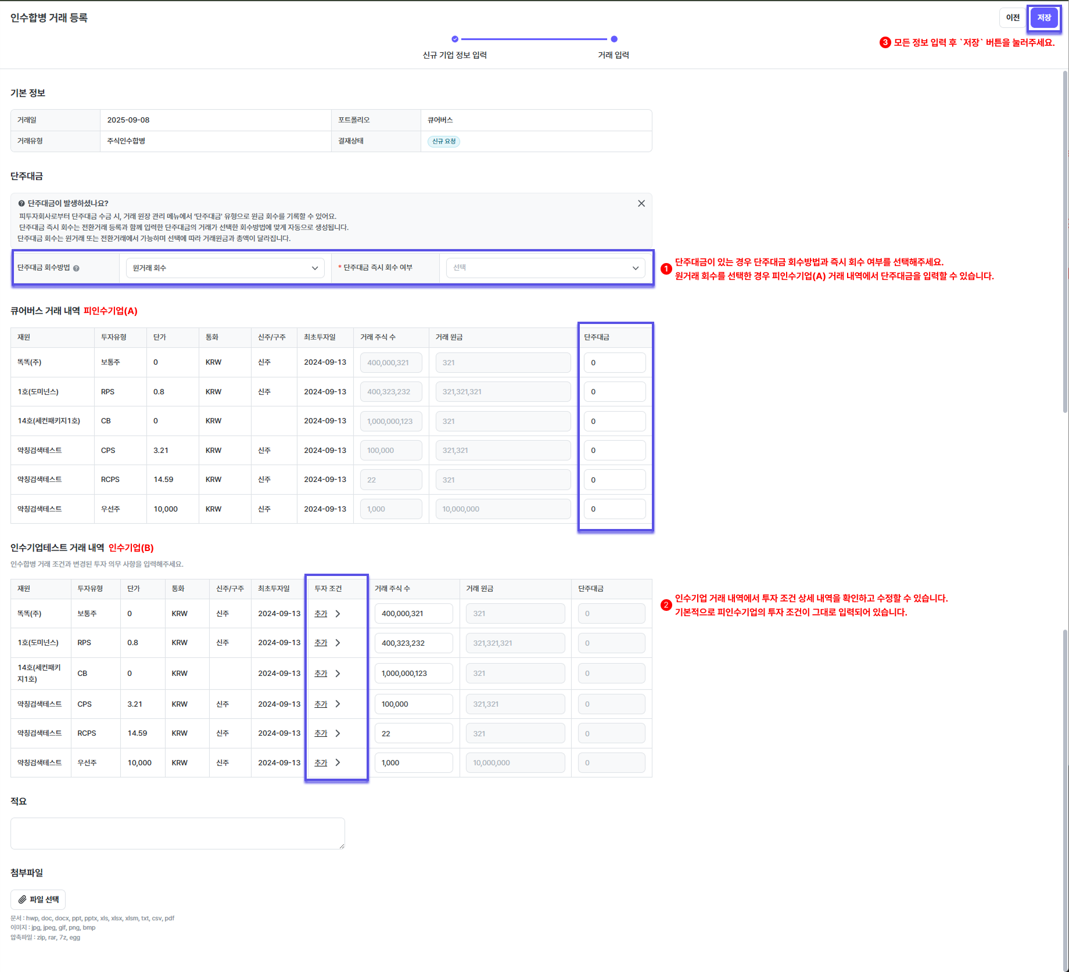
Task: Click the chevron arrow in the CB row 투자 조건 cell
Action: pyautogui.click(x=338, y=674)
